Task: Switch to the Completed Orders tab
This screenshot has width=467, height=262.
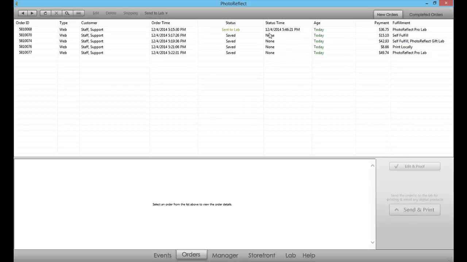Action: 426,15
